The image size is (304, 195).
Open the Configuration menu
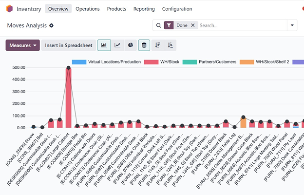point(177,9)
